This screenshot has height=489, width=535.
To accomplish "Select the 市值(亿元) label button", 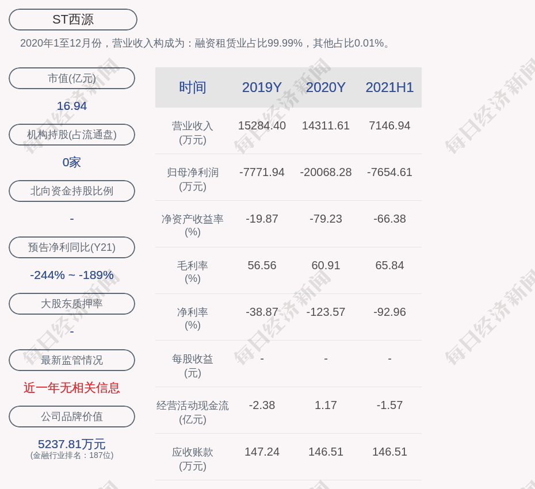I will (x=72, y=78).
